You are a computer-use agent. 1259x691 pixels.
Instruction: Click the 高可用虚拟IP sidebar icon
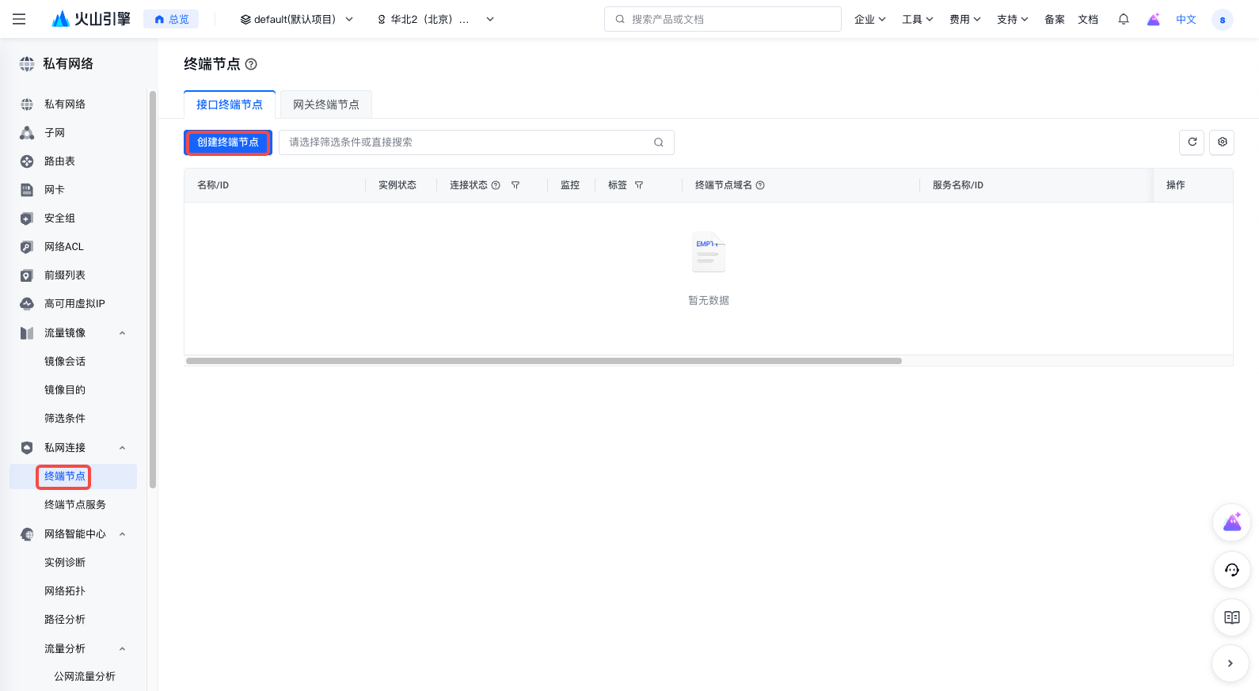point(27,304)
